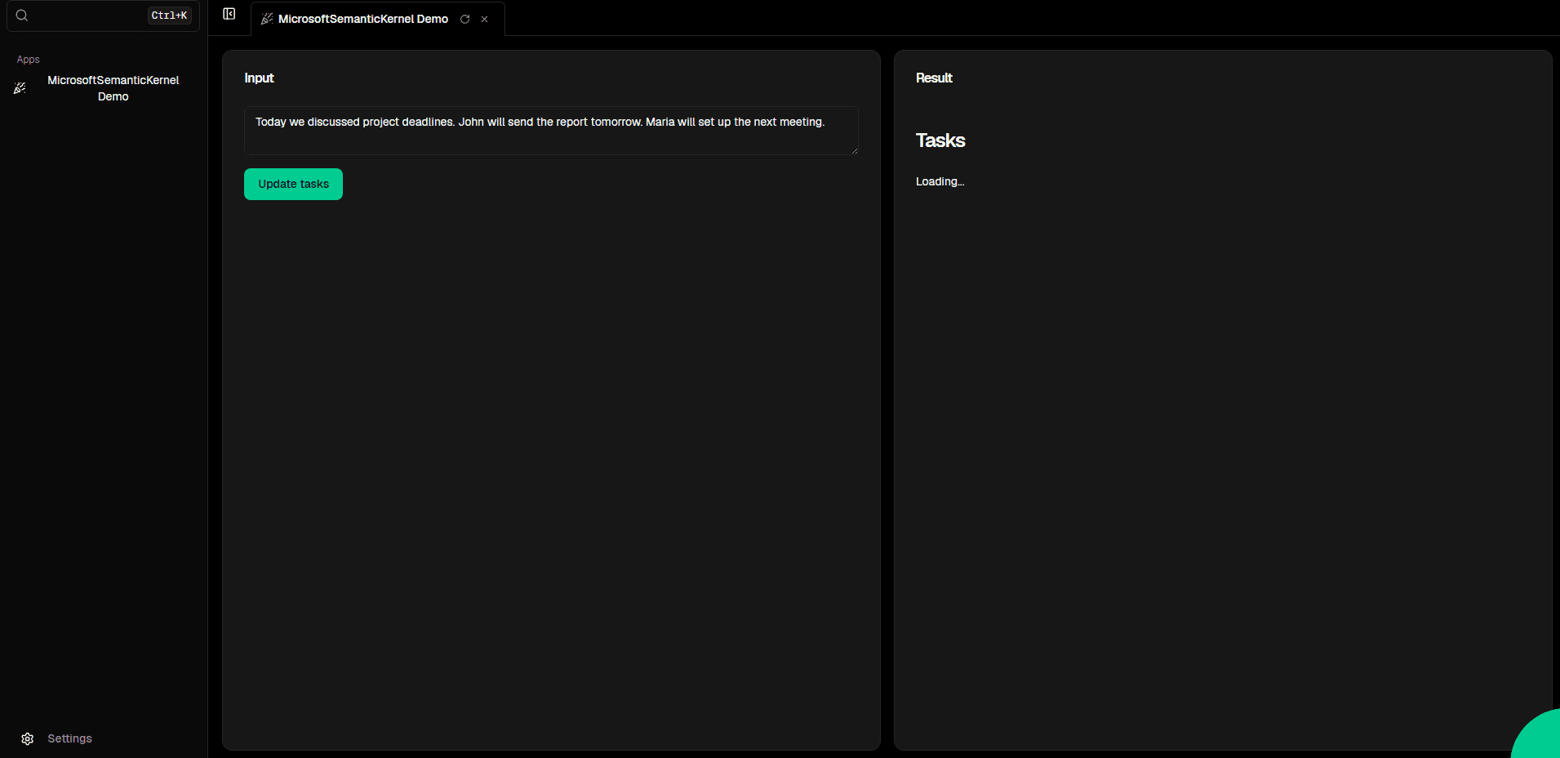Collapse the sidebar using the panel icon
This screenshot has width=1560, height=758.
pyautogui.click(x=229, y=14)
